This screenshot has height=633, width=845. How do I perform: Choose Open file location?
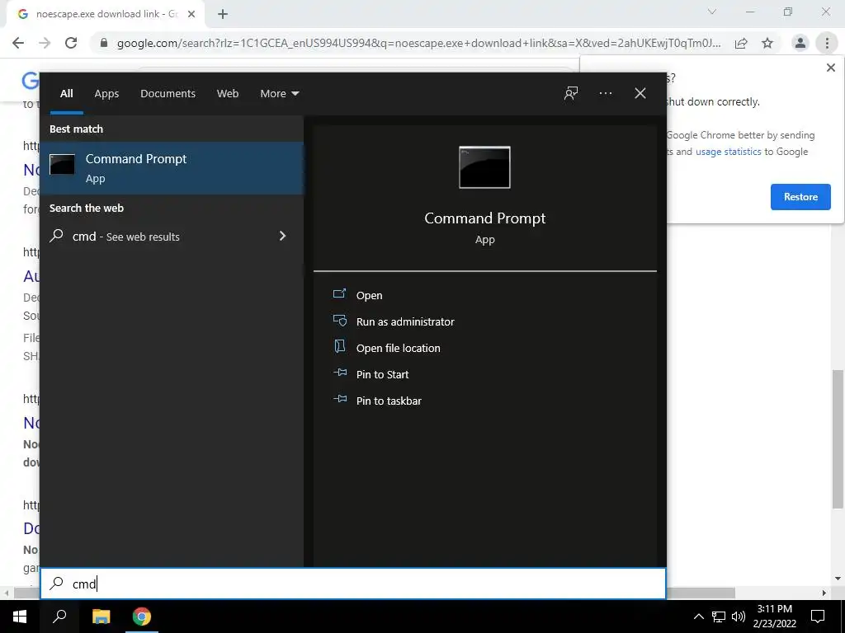pyautogui.click(x=387, y=348)
